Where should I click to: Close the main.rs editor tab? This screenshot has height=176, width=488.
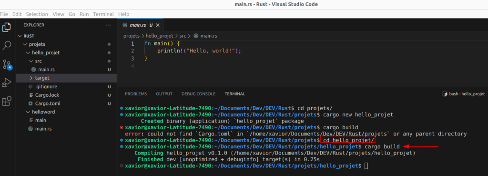[x=157, y=25]
